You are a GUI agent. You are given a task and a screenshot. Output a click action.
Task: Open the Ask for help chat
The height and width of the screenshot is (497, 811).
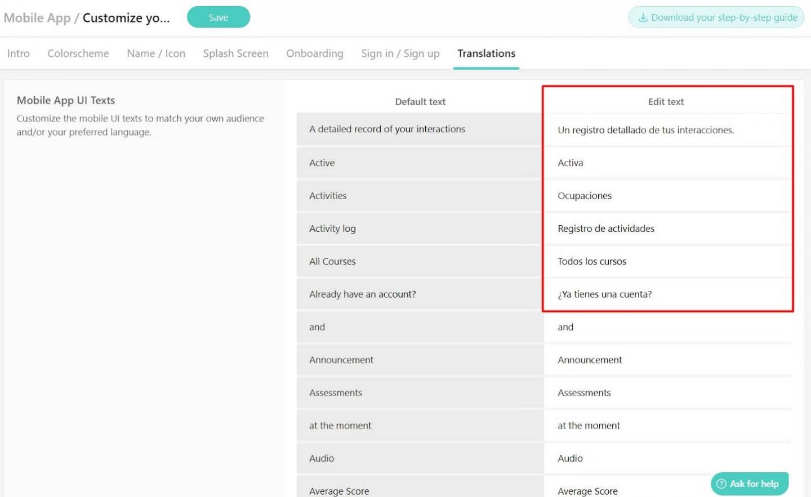(750, 483)
